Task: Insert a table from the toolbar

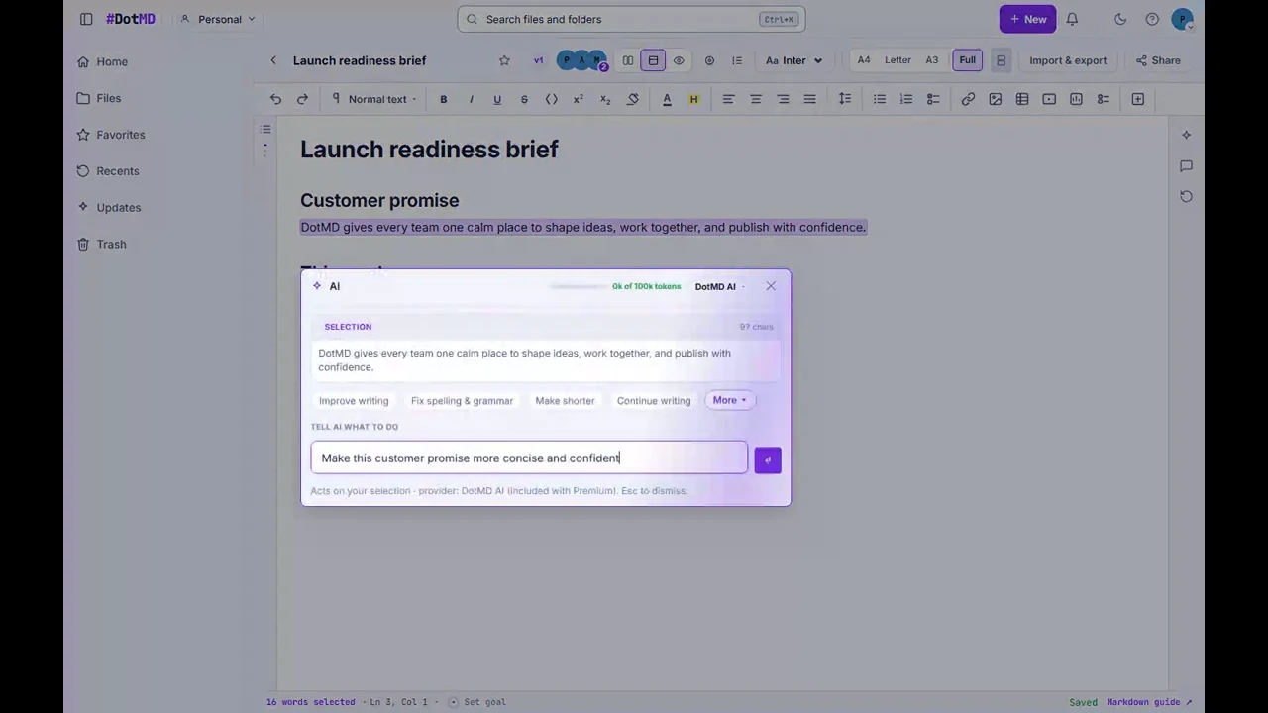Action: tap(1022, 99)
